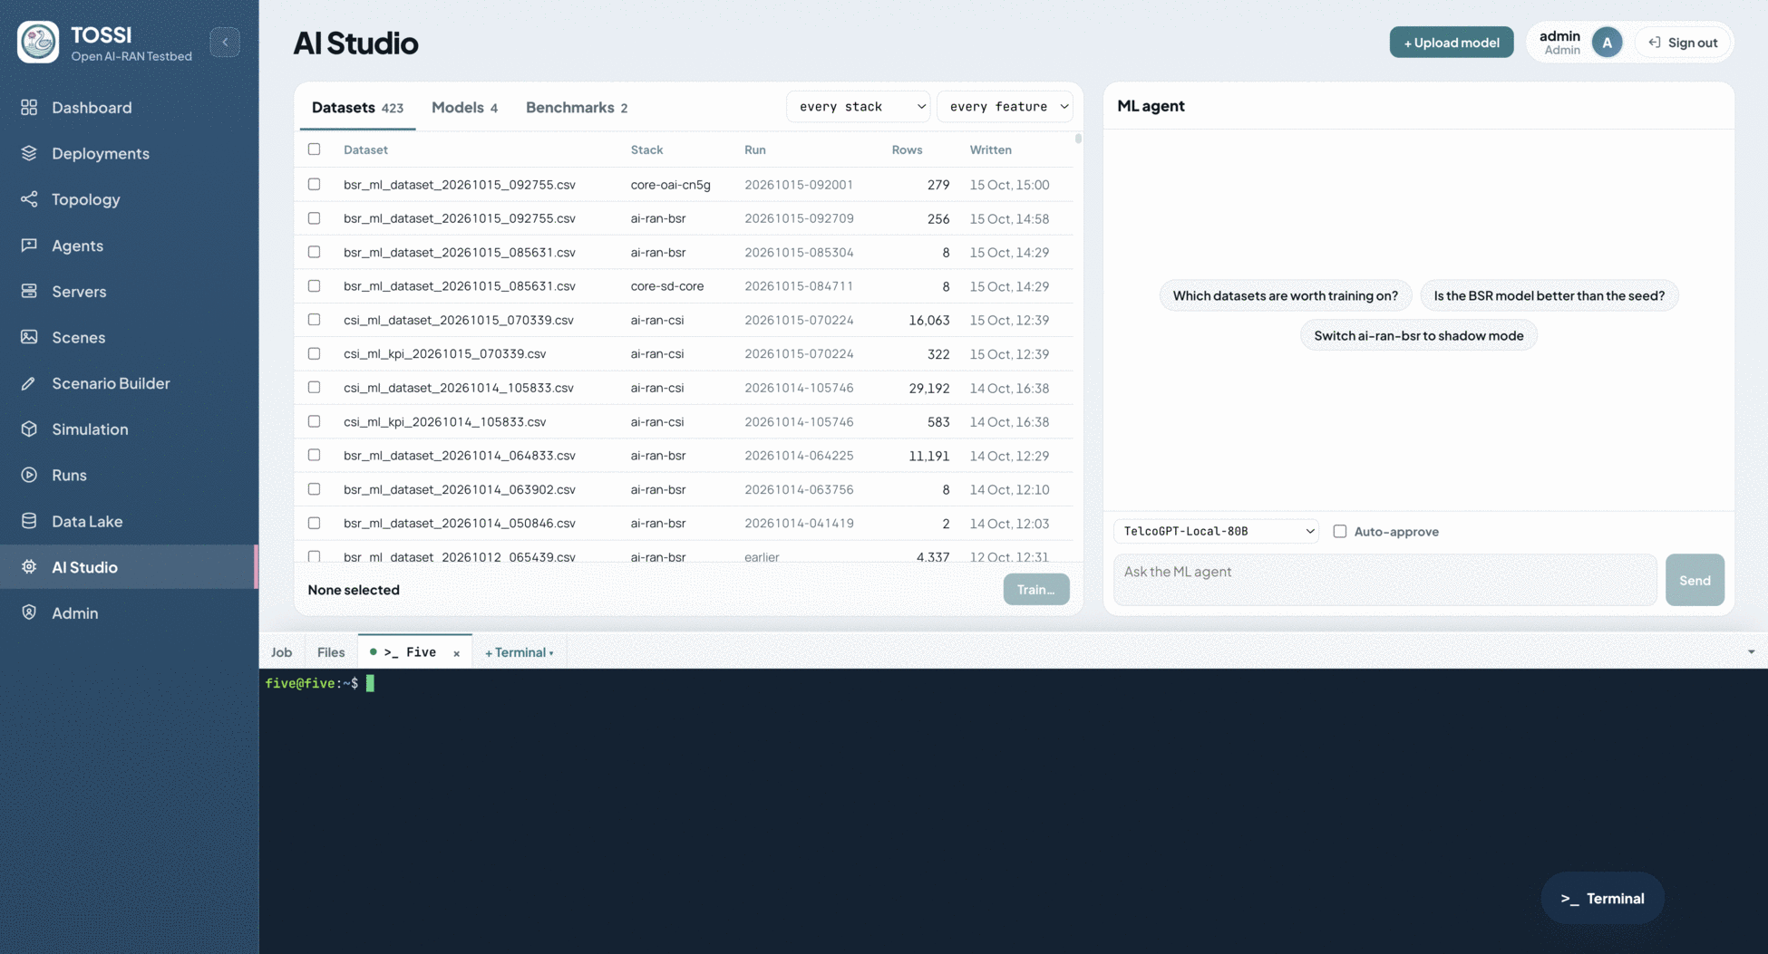Click the floating Terminal button
The height and width of the screenshot is (954, 1768).
click(1602, 899)
